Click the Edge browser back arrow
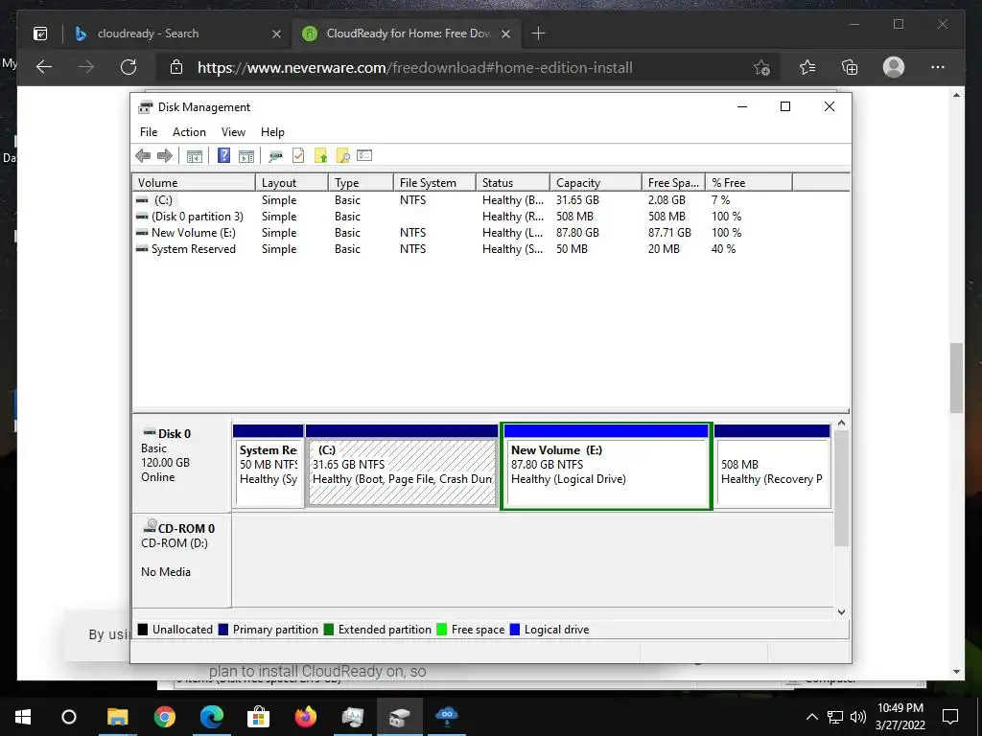 point(44,67)
